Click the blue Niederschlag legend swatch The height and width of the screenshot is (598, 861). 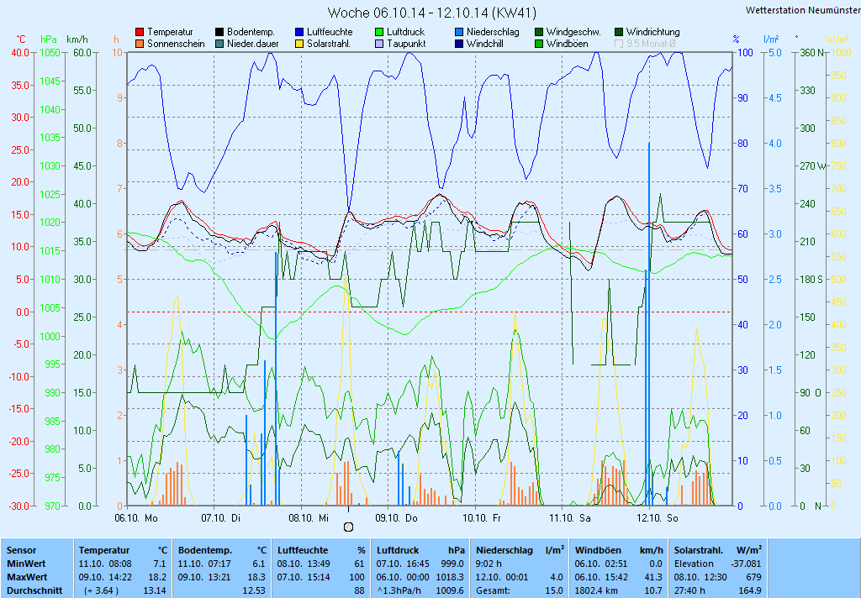(459, 33)
